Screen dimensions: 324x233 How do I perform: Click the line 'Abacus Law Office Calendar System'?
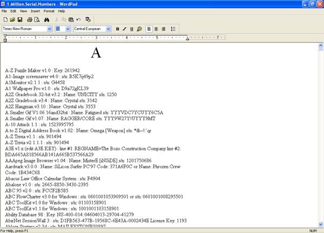tap(53, 179)
